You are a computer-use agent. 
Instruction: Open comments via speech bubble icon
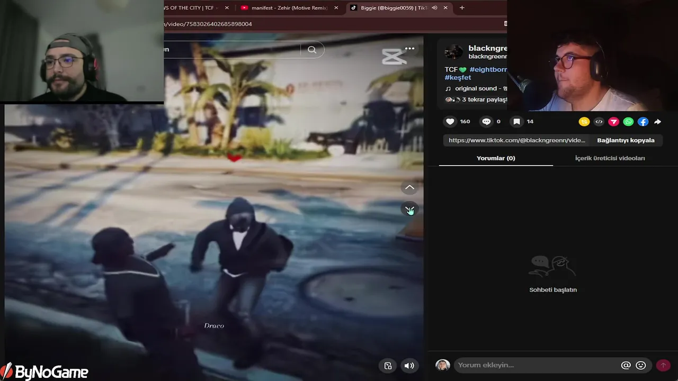pyautogui.click(x=486, y=122)
